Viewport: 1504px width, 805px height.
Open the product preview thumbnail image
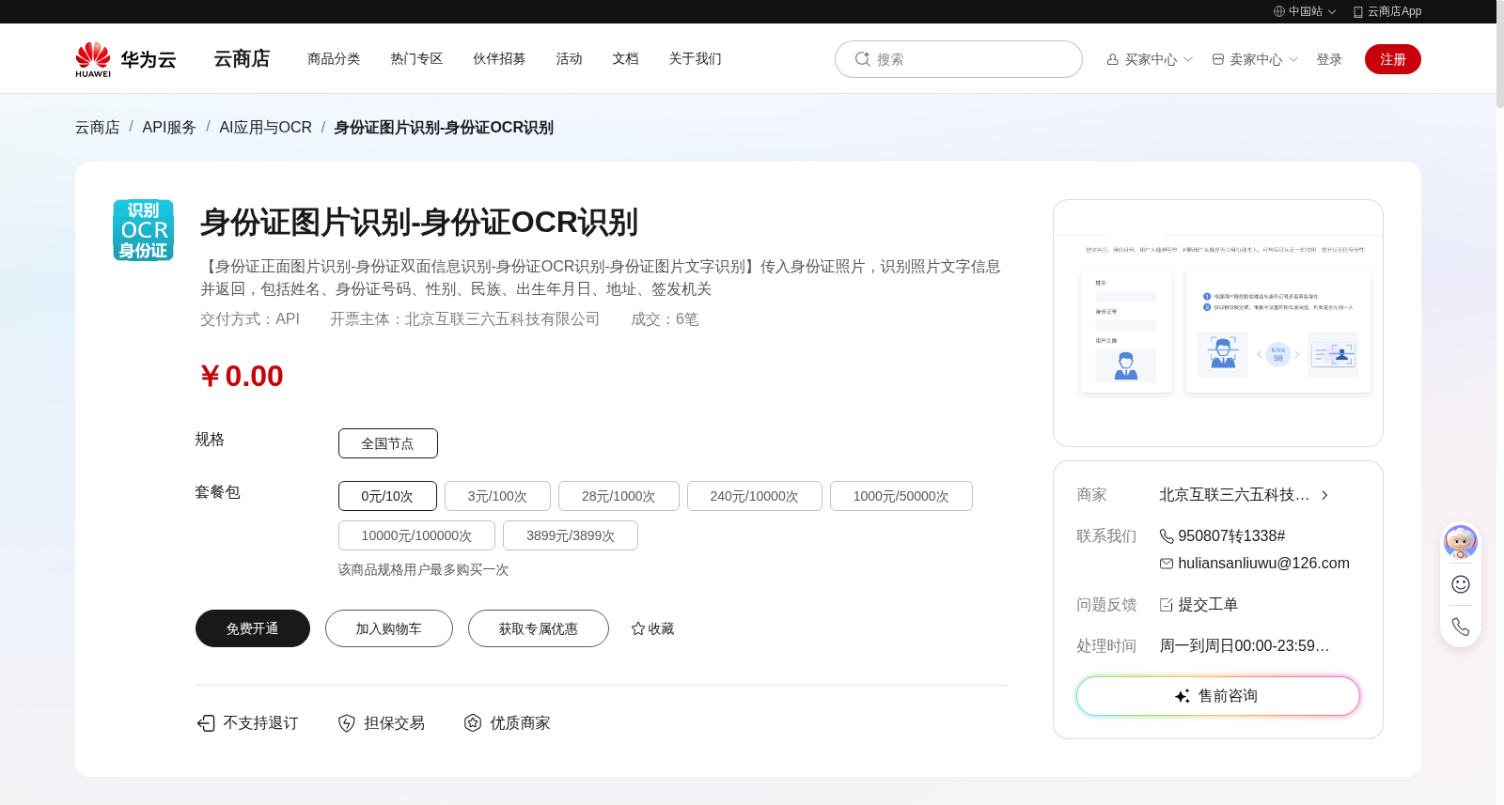point(1218,323)
